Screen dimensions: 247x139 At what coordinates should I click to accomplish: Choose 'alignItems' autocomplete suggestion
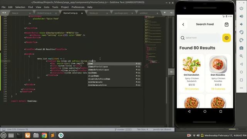click(x=114, y=76)
